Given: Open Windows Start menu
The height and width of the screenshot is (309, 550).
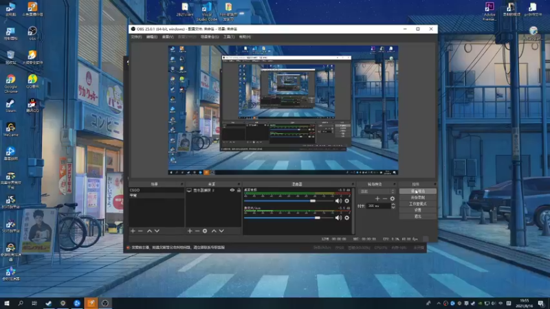Looking at the screenshot, I should tap(7, 303).
